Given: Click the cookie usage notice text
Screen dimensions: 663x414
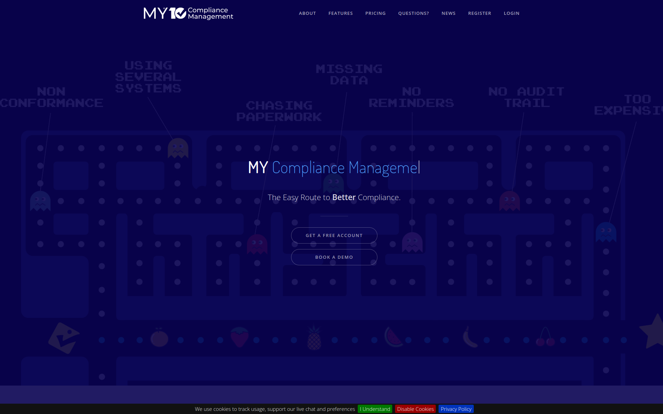Looking at the screenshot, I should click(275, 409).
